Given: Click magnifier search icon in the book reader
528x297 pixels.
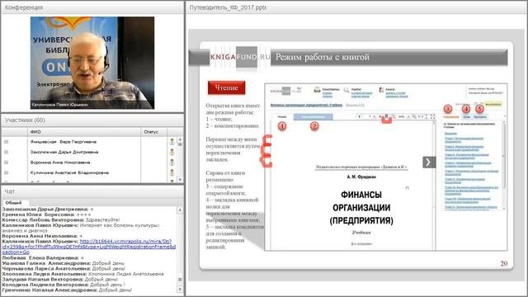Looking at the screenshot, I should tap(346, 90).
